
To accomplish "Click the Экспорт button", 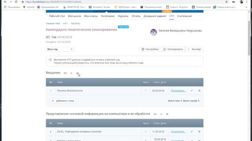I will click(x=194, y=49).
